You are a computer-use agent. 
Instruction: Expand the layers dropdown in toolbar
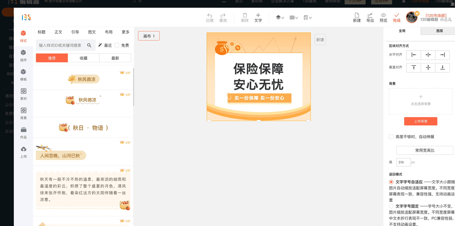click(x=280, y=17)
